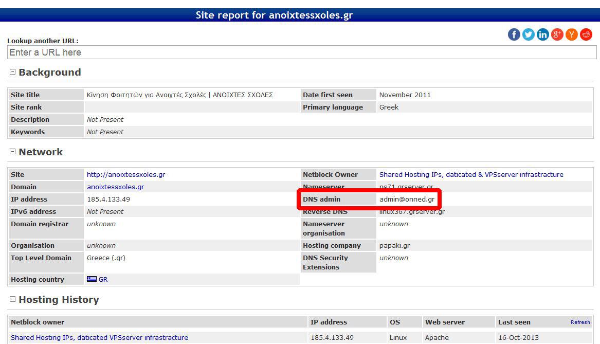Click the 'Netblock owner' column header
This screenshot has height=344, width=600.
point(38,322)
